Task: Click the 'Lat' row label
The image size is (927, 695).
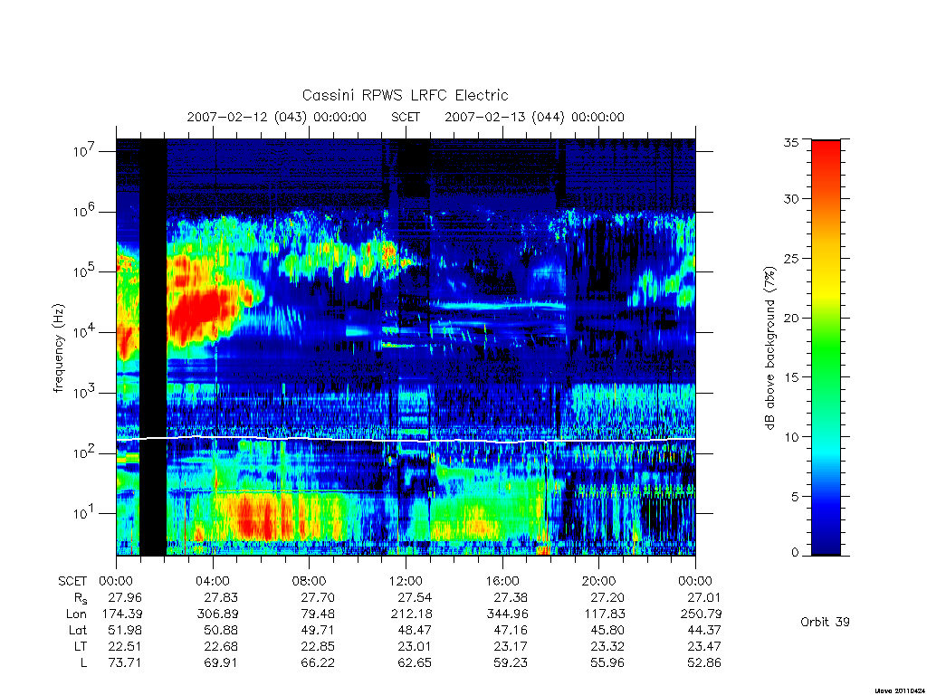Action: [x=78, y=630]
